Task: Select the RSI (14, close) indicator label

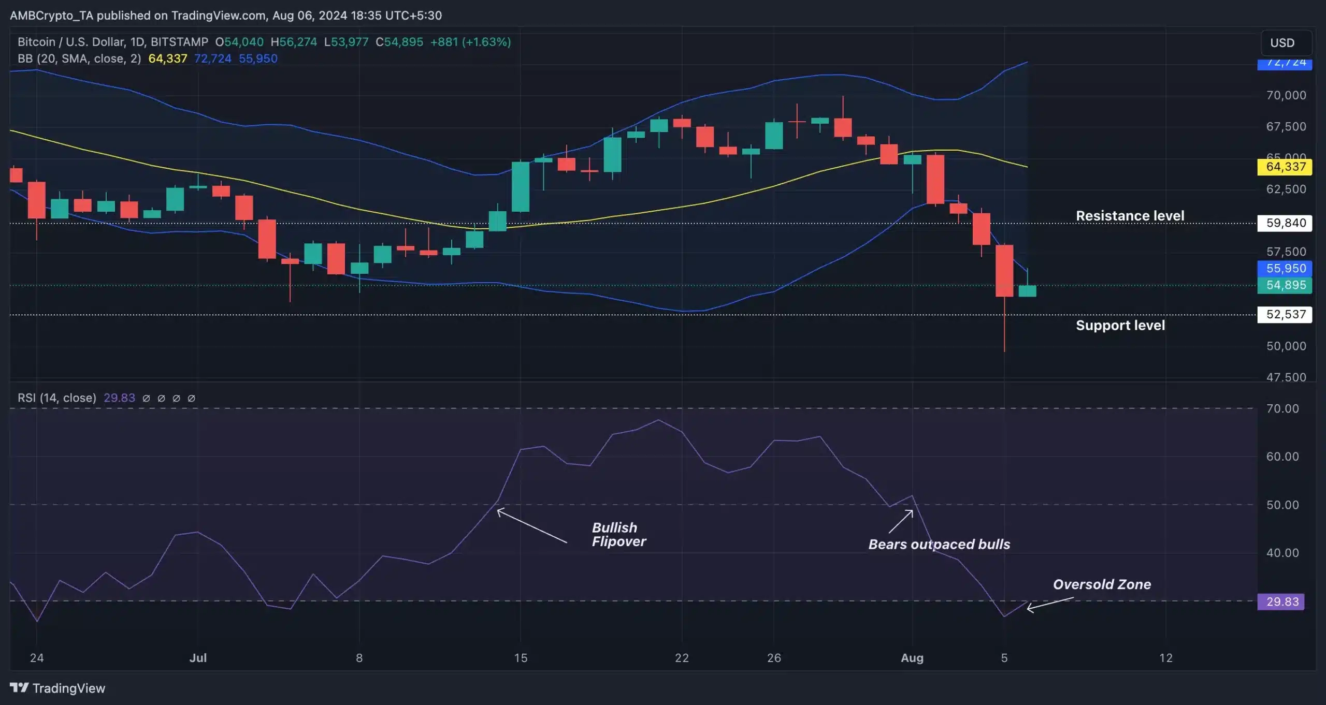Action: (x=57, y=398)
